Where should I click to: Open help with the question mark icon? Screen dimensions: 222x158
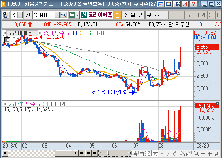pos(193,4)
